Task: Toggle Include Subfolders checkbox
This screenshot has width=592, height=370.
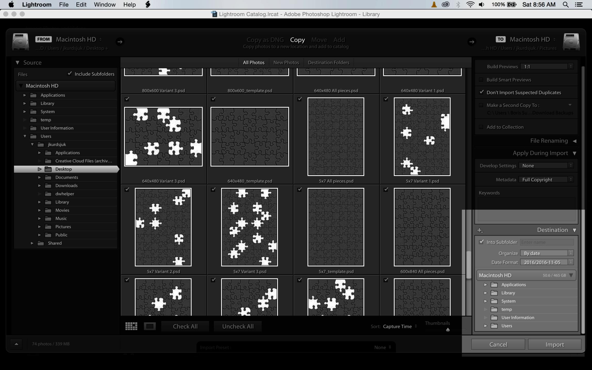Action: (70, 74)
